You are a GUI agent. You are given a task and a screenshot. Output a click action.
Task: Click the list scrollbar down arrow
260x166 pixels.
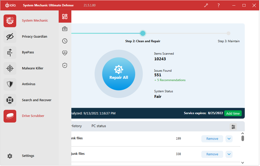(242, 163)
